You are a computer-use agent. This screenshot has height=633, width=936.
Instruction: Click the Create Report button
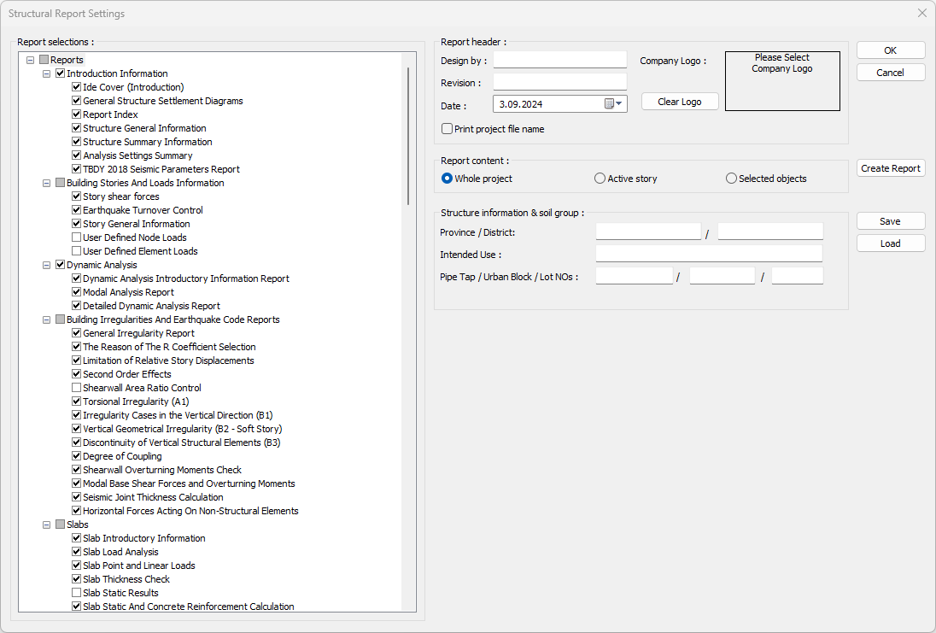pos(891,168)
